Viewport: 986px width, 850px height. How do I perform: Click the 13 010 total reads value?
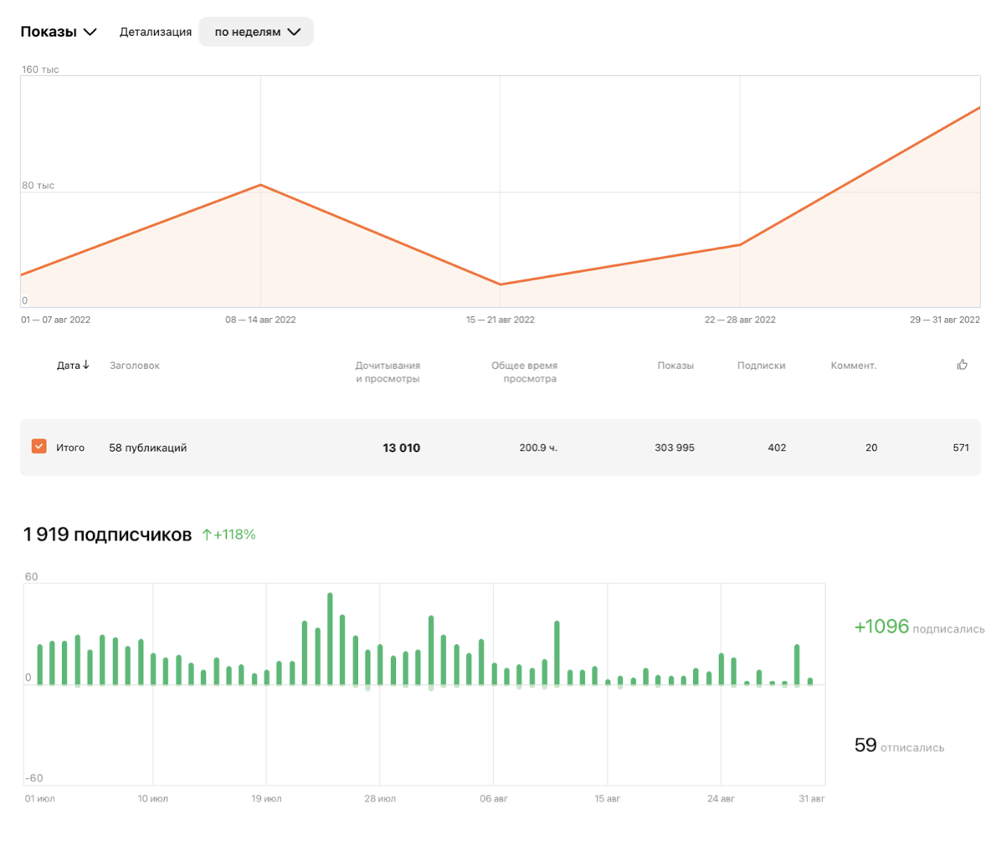point(401,448)
